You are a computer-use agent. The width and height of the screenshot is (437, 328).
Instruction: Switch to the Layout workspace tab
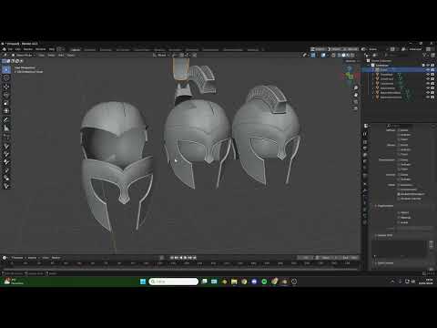pyautogui.click(x=76, y=49)
